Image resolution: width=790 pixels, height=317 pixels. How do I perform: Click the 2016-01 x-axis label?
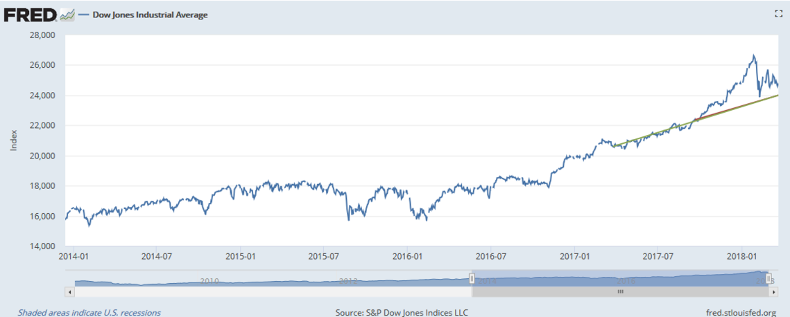407,255
